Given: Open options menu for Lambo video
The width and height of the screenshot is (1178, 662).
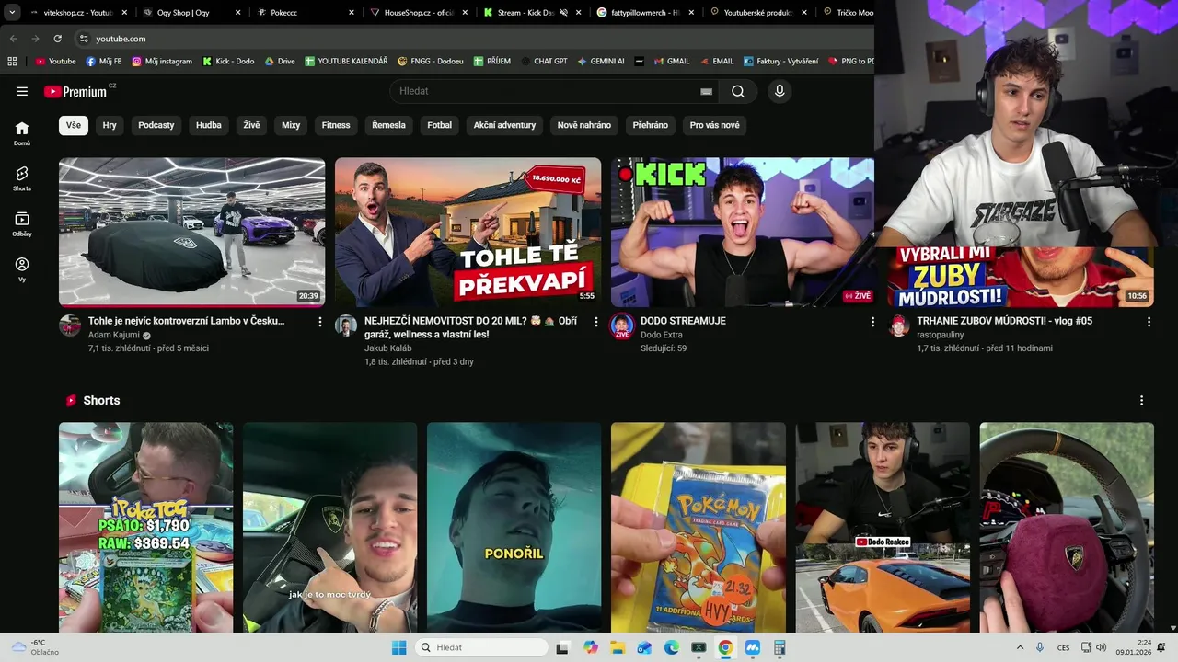Looking at the screenshot, I should [x=320, y=322].
